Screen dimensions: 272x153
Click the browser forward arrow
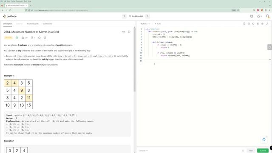pyautogui.click(x=6, y=10)
